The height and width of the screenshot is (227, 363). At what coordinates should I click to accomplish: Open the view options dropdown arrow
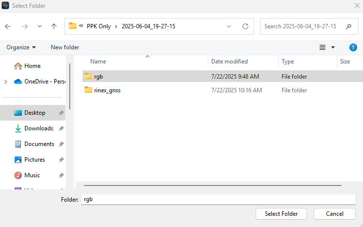(x=333, y=47)
